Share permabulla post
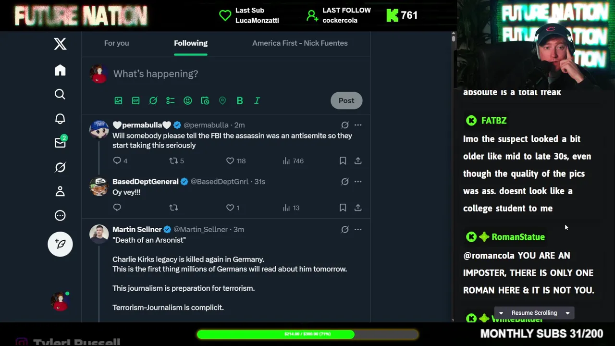615x346 pixels. 358,161
